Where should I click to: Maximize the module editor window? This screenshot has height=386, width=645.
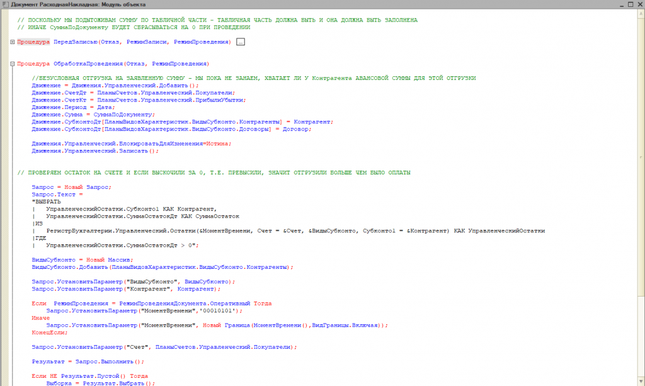click(x=631, y=4)
